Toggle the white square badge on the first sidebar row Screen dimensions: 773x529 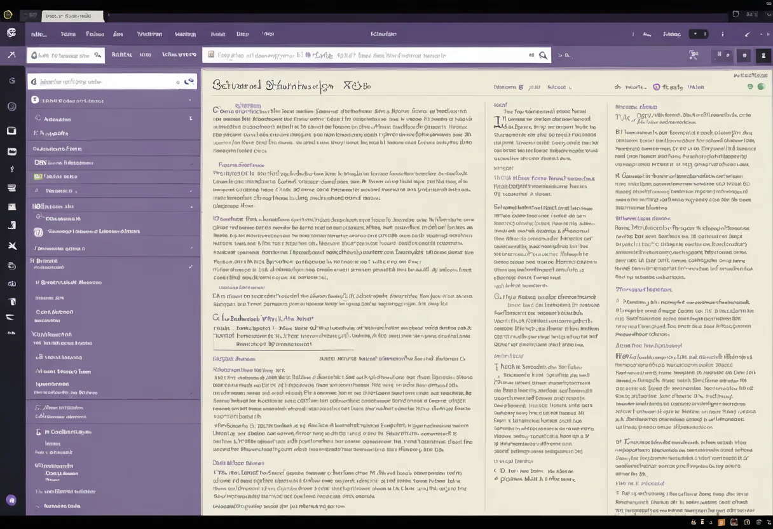pyautogui.click(x=36, y=100)
